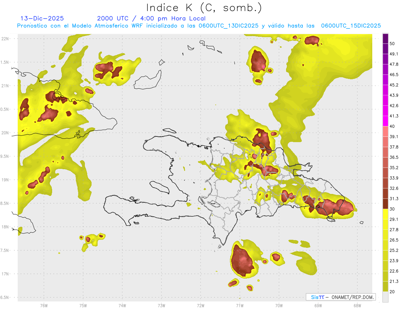
Task: Click the 'Pronostico con el Modelo Atmosferico WRF' line
Action: coord(199,26)
